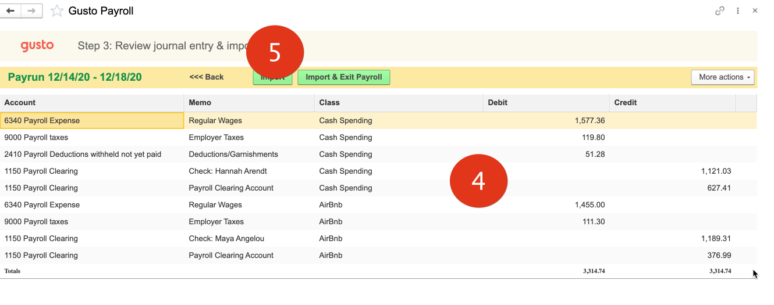Viewport: 774px width, 305px height.
Task: Select AirBnb class in the Regular Wages row
Action: tap(399, 204)
